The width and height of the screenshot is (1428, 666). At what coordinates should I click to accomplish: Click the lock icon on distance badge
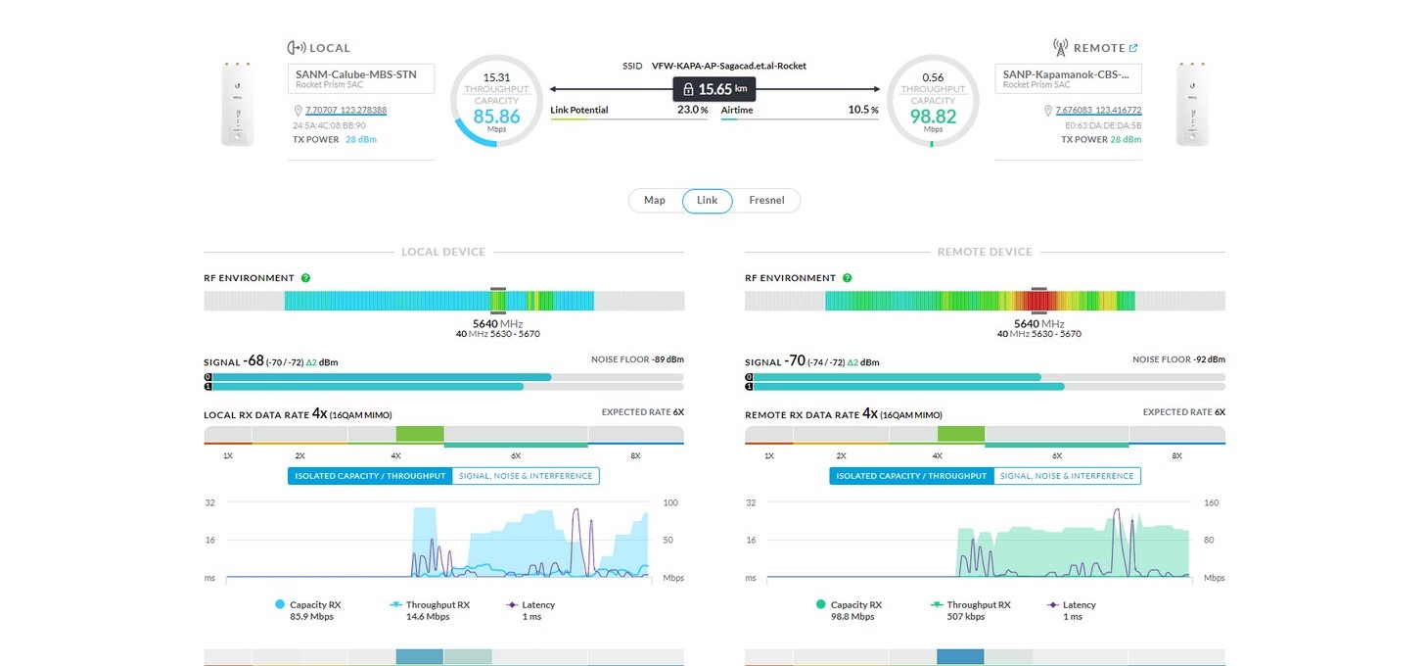[x=688, y=89]
